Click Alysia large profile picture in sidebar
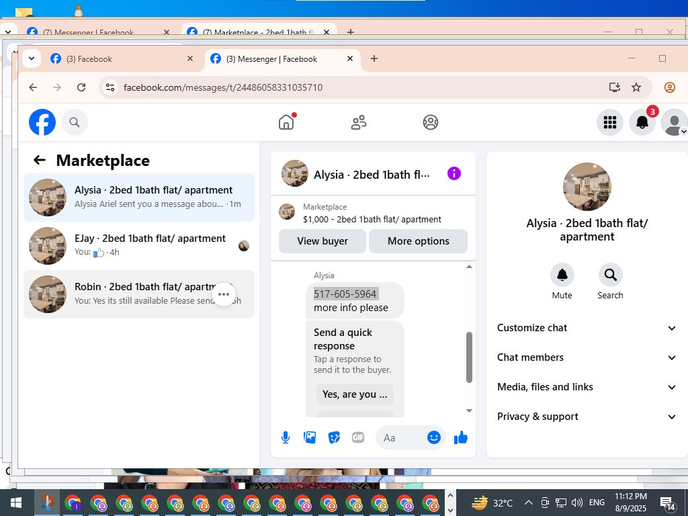 point(587,187)
